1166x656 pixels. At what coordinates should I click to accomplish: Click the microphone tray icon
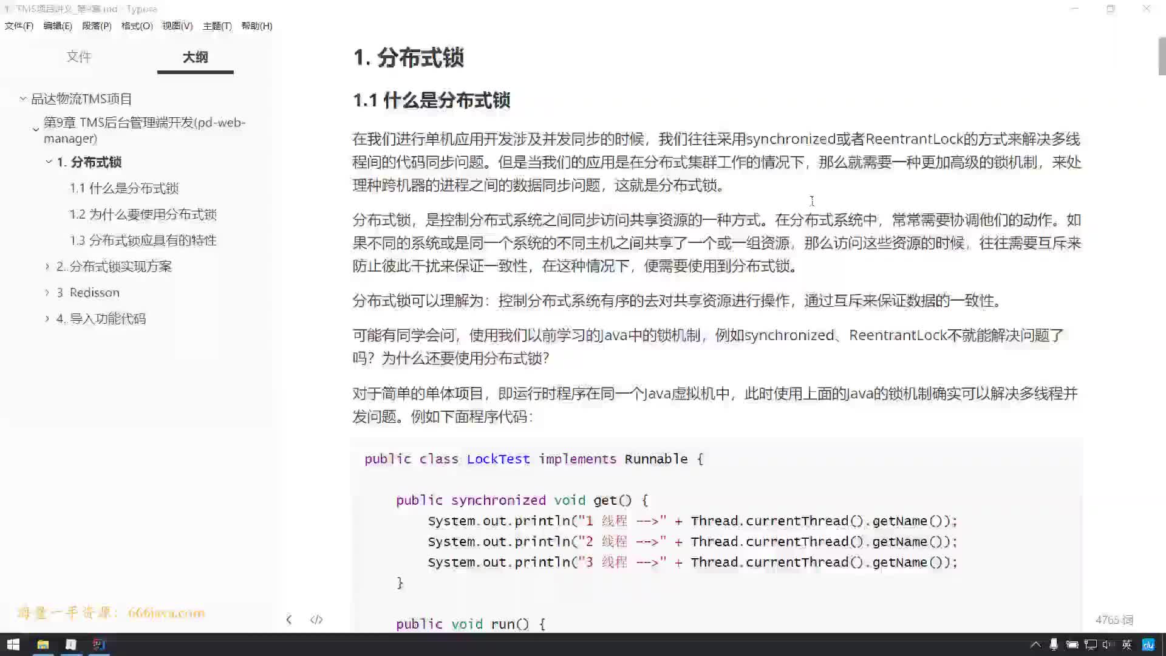(x=1054, y=644)
